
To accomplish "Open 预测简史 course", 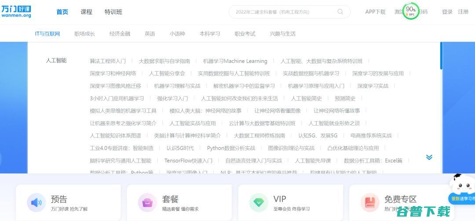I will click(345, 98).
